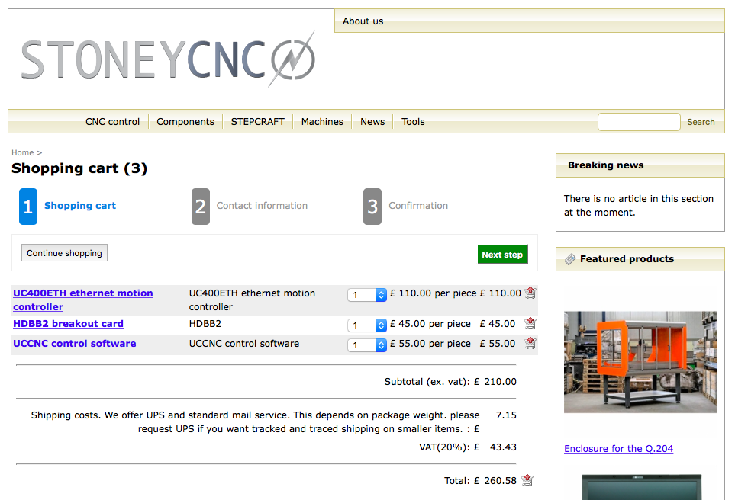Click inside the search text field

click(638, 122)
